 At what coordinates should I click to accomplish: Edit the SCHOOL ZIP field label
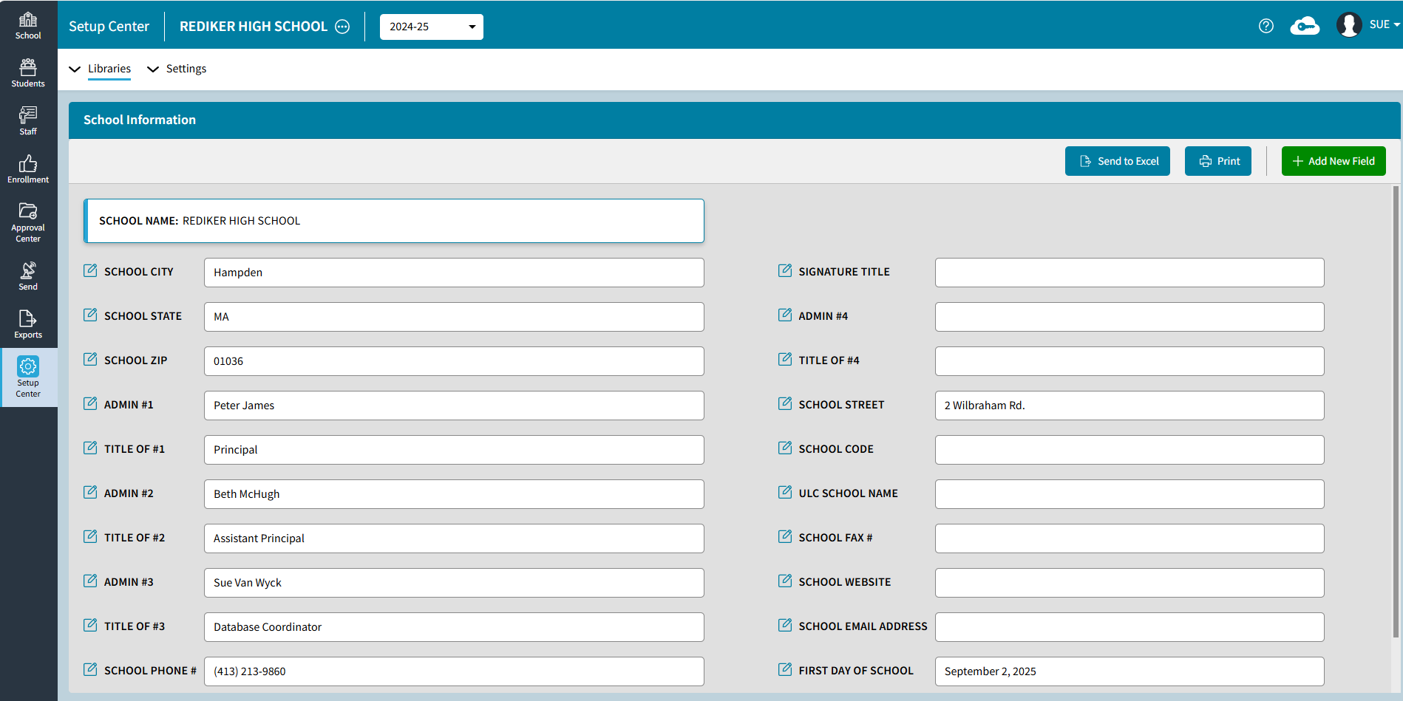90,359
